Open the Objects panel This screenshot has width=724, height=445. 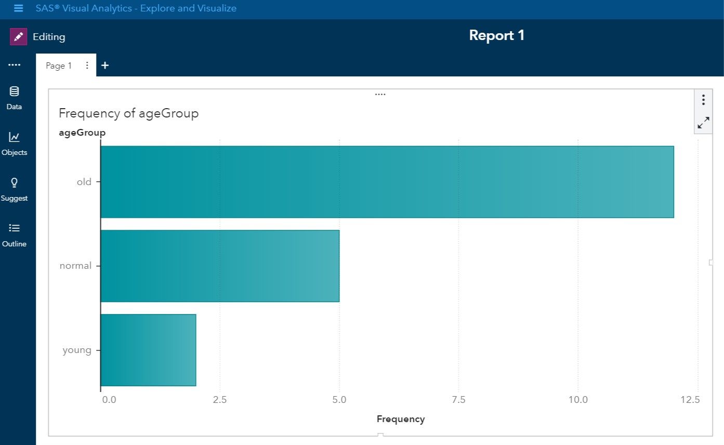[x=14, y=144]
